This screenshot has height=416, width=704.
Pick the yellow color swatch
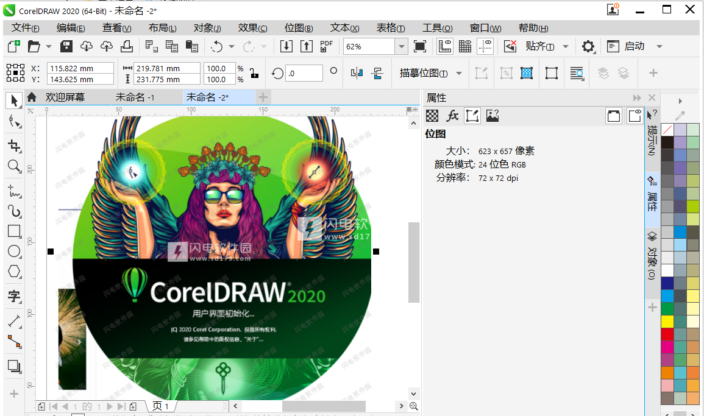[667, 322]
